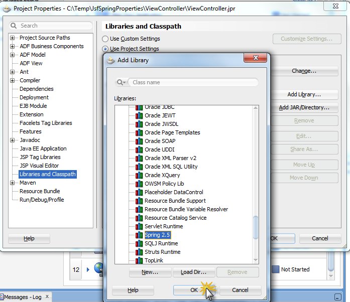Select Deployment in the properties tree
Image resolution: width=350 pixels, height=302 pixels.
click(x=34, y=97)
